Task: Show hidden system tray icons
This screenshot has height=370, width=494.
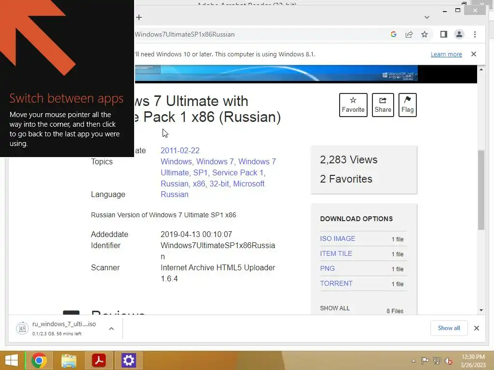Action: (x=413, y=361)
